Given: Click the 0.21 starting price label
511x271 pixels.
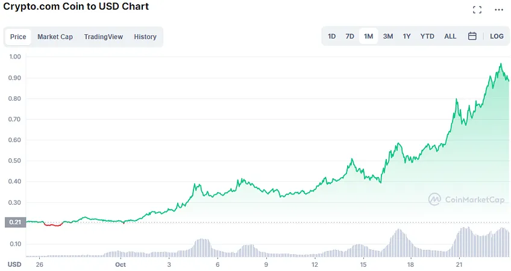Looking at the screenshot, I should (15, 222).
